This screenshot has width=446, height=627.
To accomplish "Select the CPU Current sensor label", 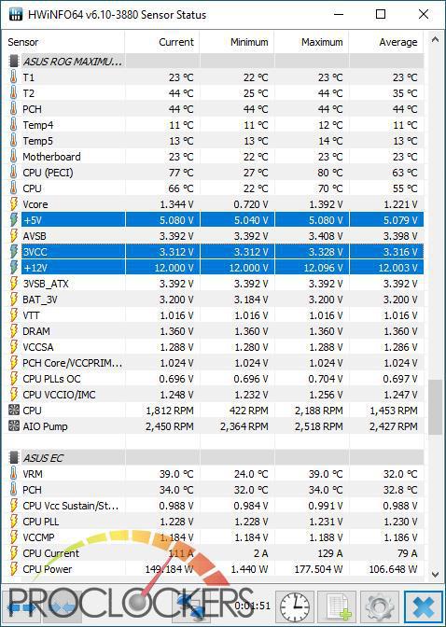I will (50, 553).
